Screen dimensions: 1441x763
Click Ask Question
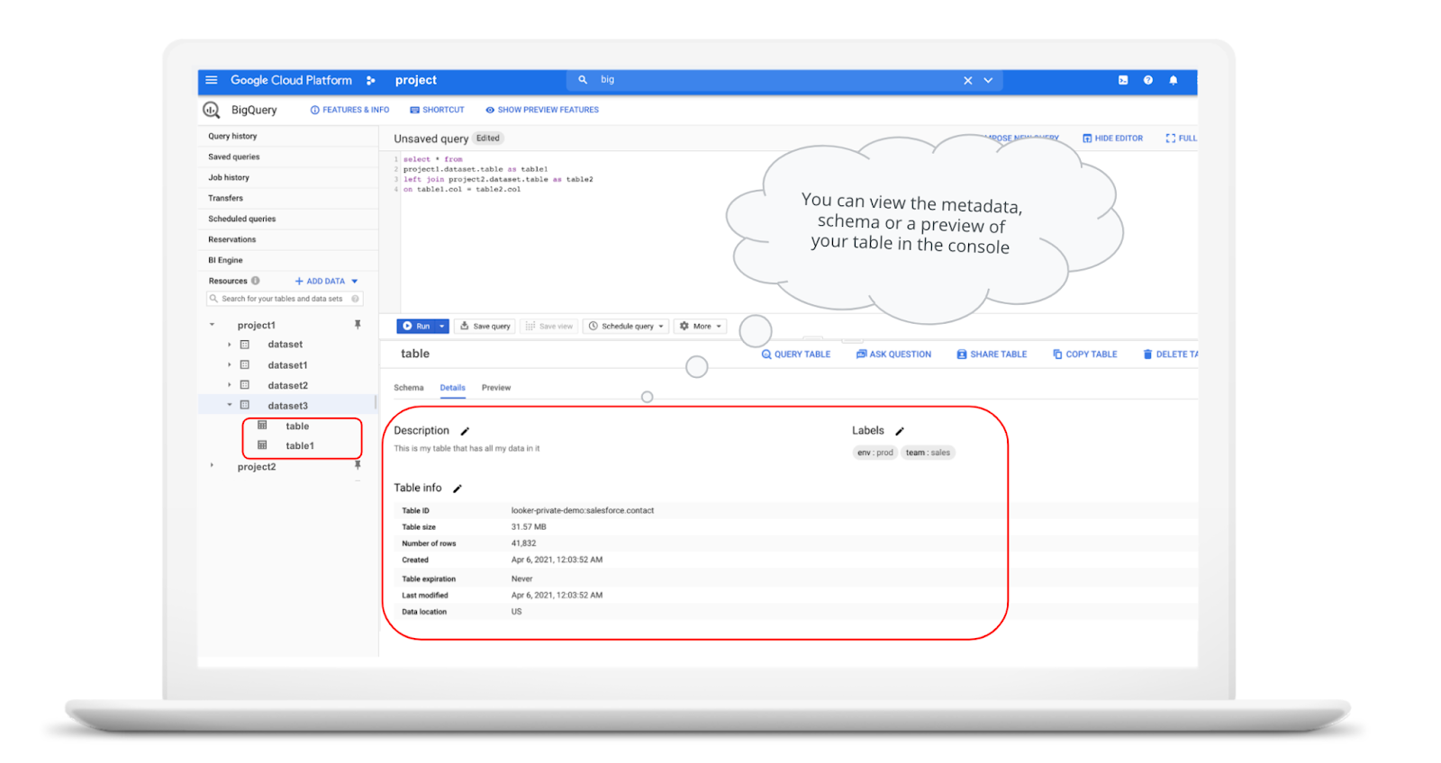point(893,355)
